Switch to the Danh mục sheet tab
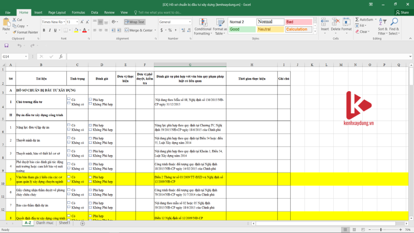Viewport: 414px width, 233px height. tap(45, 223)
